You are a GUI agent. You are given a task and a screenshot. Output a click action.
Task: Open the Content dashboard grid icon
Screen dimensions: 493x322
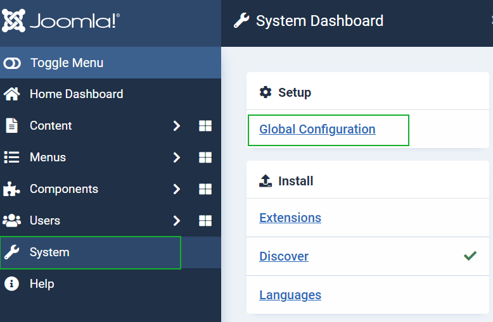tap(205, 126)
